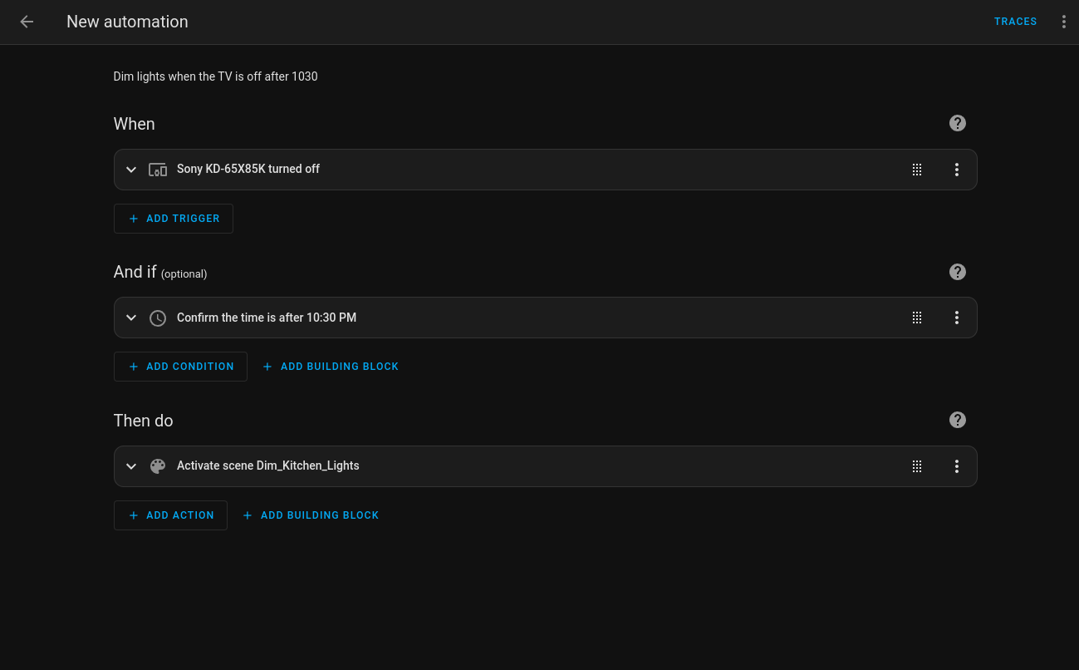Add a building block to conditions
Image resolution: width=1079 pixels, height=670 pixels.
(x=331, y=367)
